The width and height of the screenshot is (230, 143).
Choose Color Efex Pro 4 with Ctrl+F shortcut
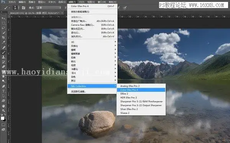[92, 6]
